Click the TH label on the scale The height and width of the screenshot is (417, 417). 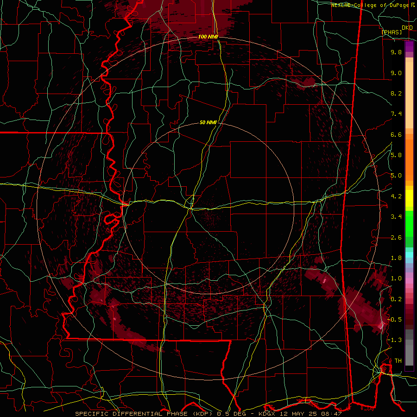tap(398, 361)
